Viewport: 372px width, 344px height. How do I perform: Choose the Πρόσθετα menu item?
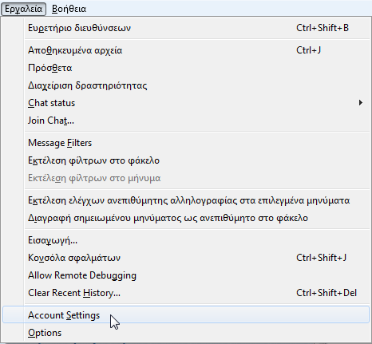[186, 68]
